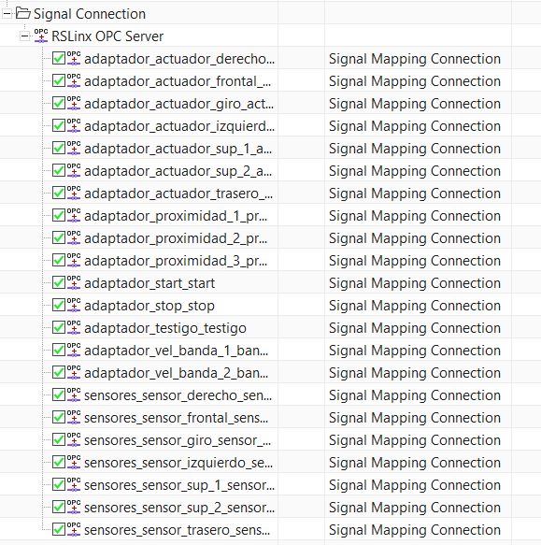Click OPC icon of adaptador_testigo_testigo
541x545 pixels.
click(73, 328)
